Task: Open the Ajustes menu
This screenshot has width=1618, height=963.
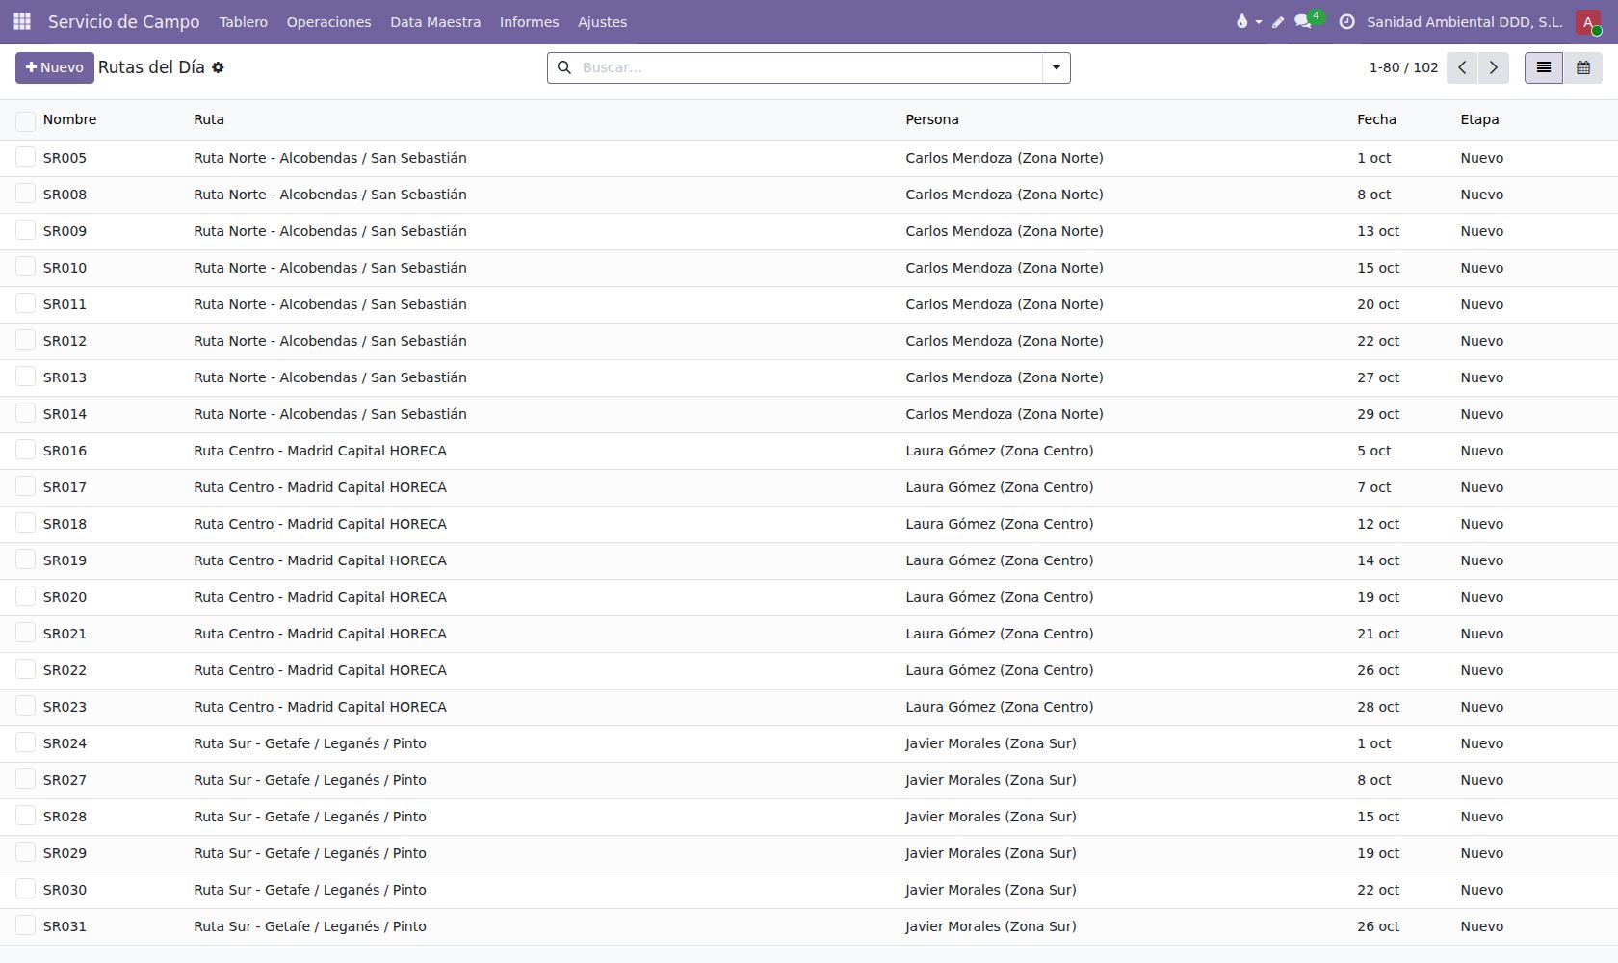Action: pyautogui.click(x=602, y=21)
